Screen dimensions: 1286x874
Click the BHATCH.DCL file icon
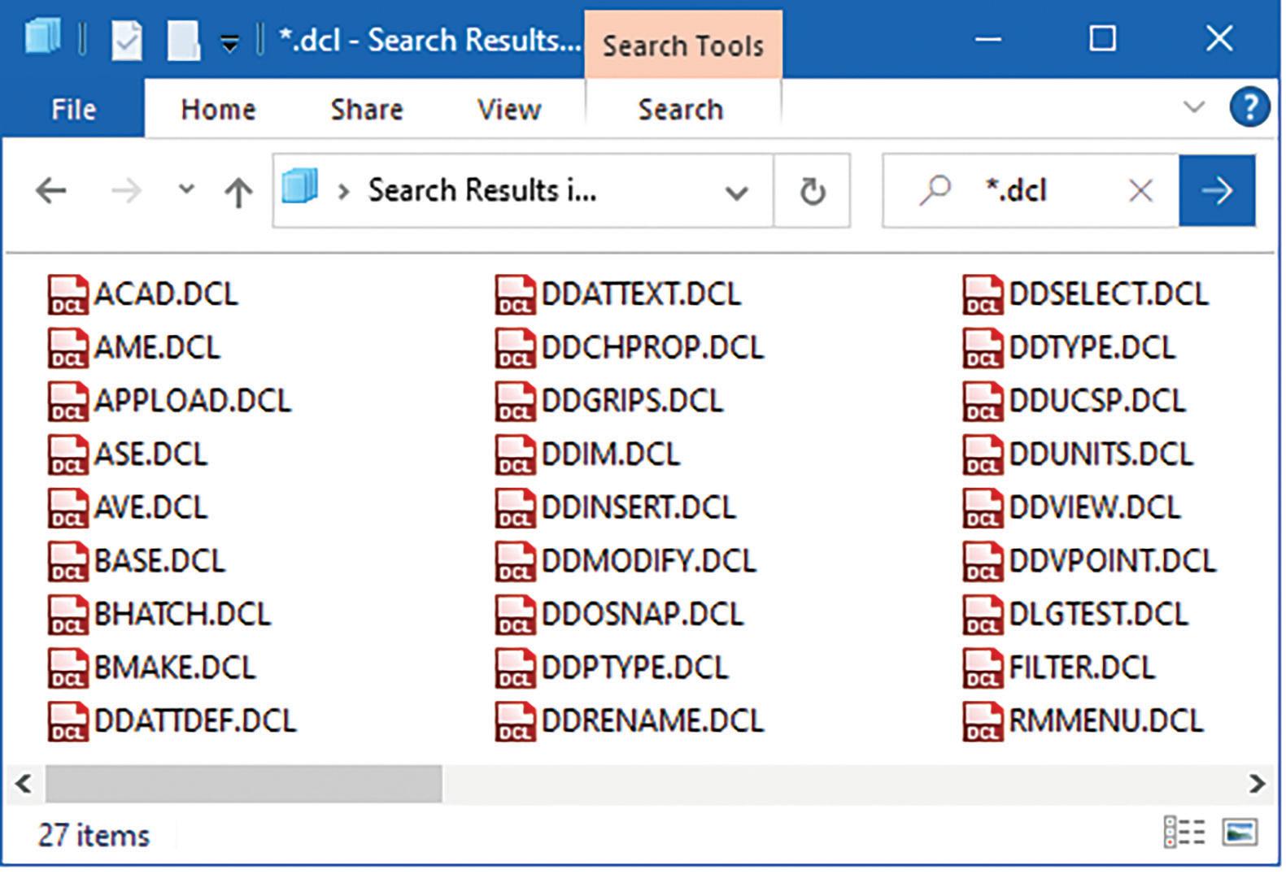tap(68, 615)
